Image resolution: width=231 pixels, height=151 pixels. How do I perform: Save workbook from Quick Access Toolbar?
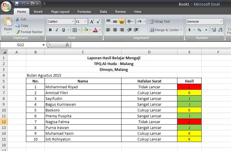pyautogui.click(x=17, y=4)
